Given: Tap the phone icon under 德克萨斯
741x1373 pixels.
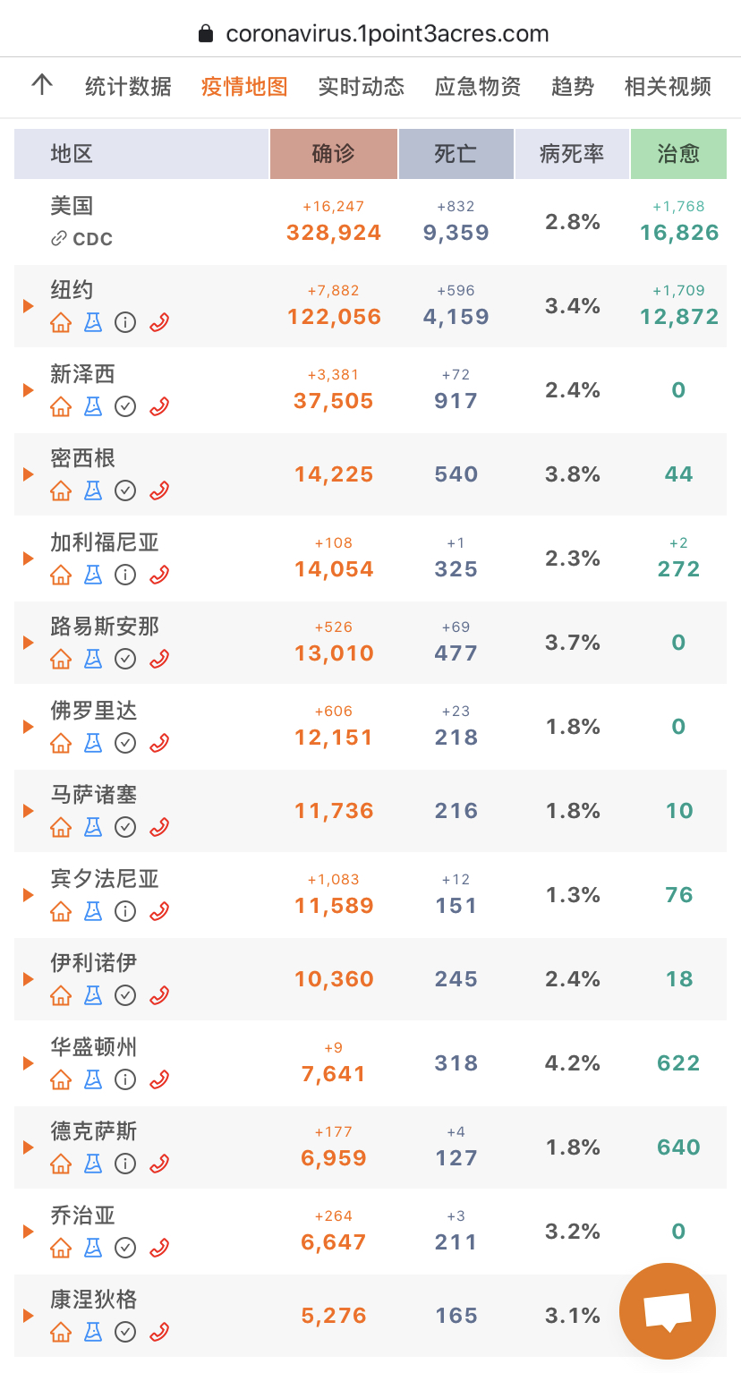Looking at the screenshot, I should (x=159, y=1164).
